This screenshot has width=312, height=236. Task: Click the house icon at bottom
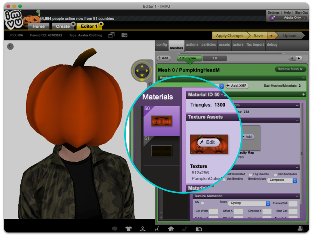point(171,229)
